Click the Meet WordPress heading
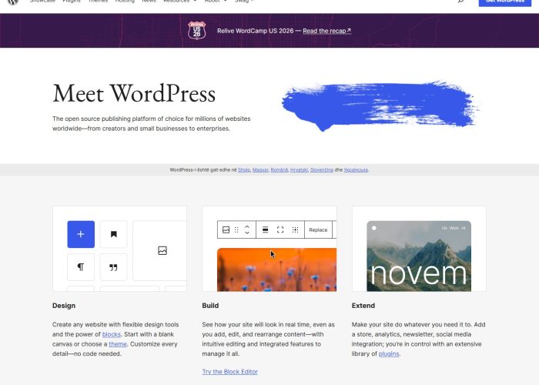The image size is (539, 385). [x=134, y=93]
